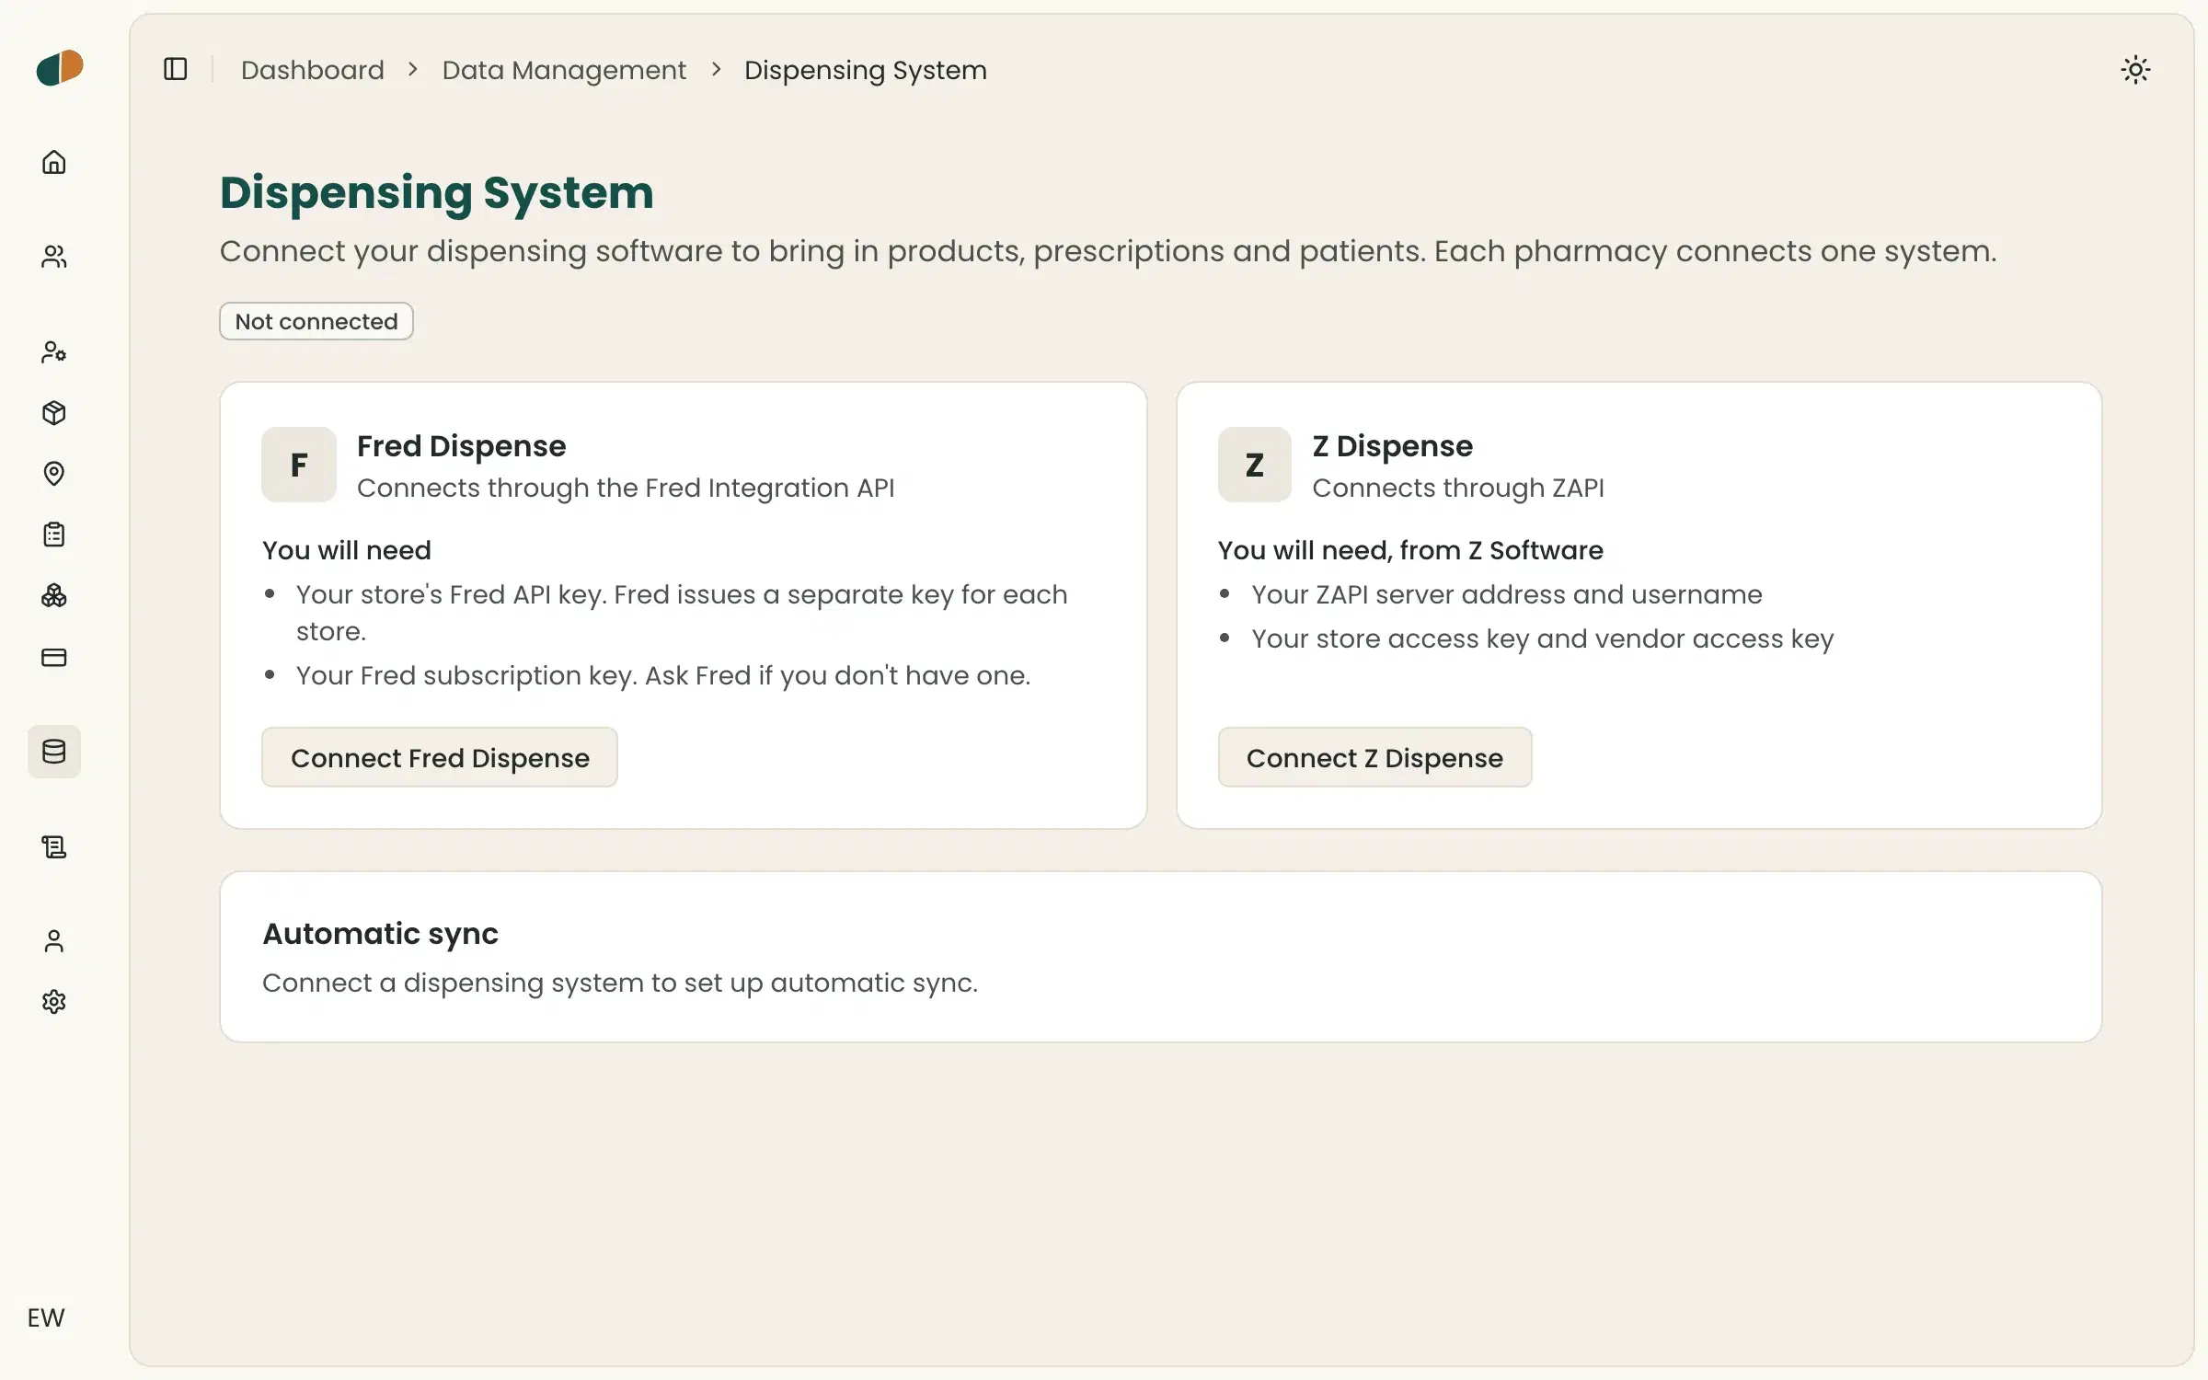Click 'Connects through ZAPI' text
2208x1380 pixels.
[1457, 488]
